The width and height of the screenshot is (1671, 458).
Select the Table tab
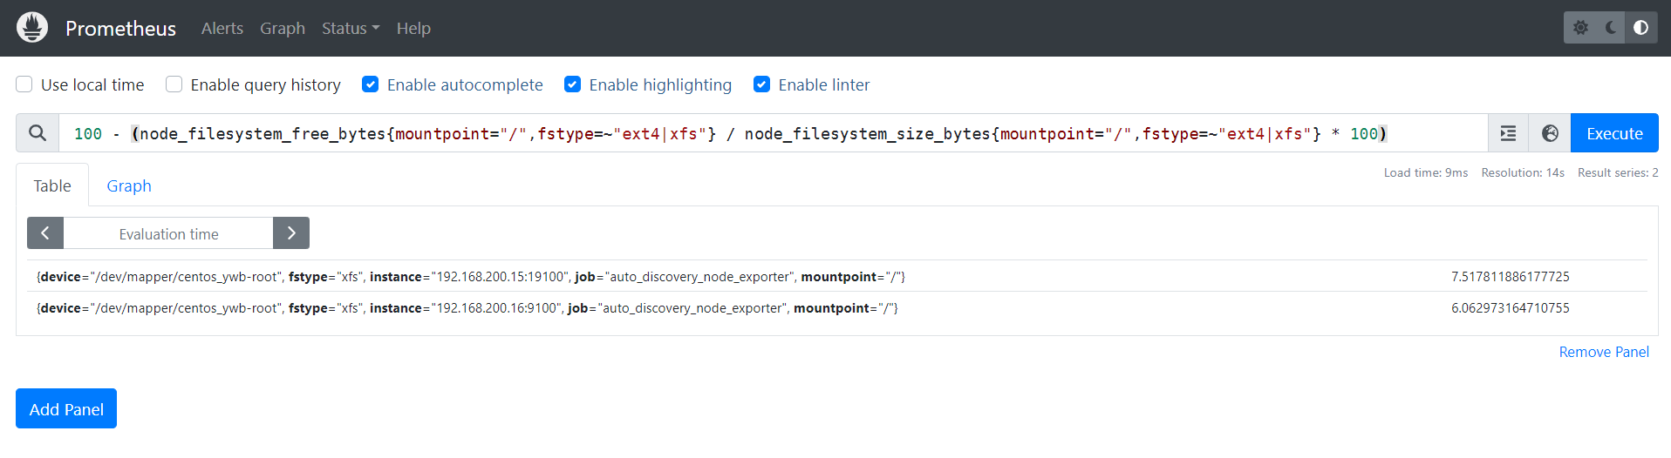point(52,185)
